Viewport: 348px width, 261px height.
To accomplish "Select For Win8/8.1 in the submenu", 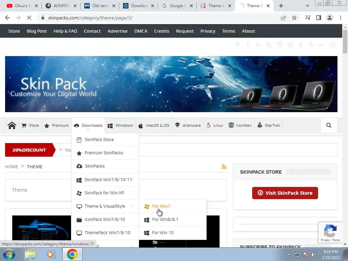I will (x=173, y=220).
